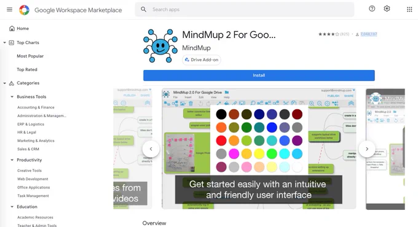Click the MindMup 2 For Goo... title
The height and width of the screenshot is (227, 418).
click(x=229, y=35)
